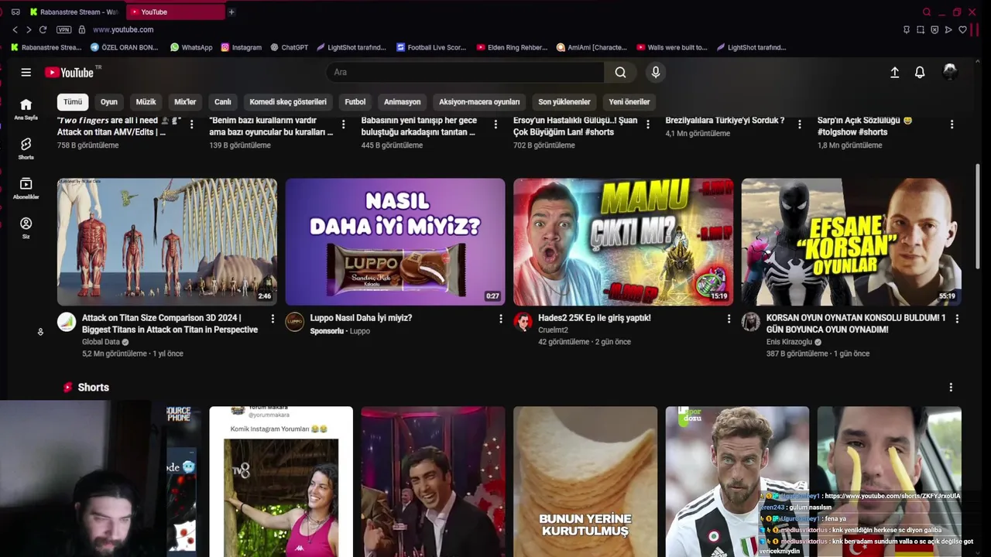Click the page vertical scrollbar
The height and width of the screenshot is (557, 991).
click(x=978, y=217)
